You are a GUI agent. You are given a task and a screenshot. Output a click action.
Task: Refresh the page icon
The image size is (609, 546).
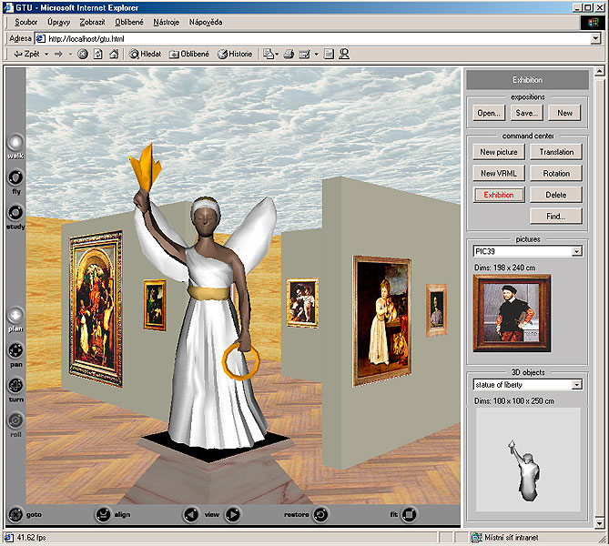point(98,54)
